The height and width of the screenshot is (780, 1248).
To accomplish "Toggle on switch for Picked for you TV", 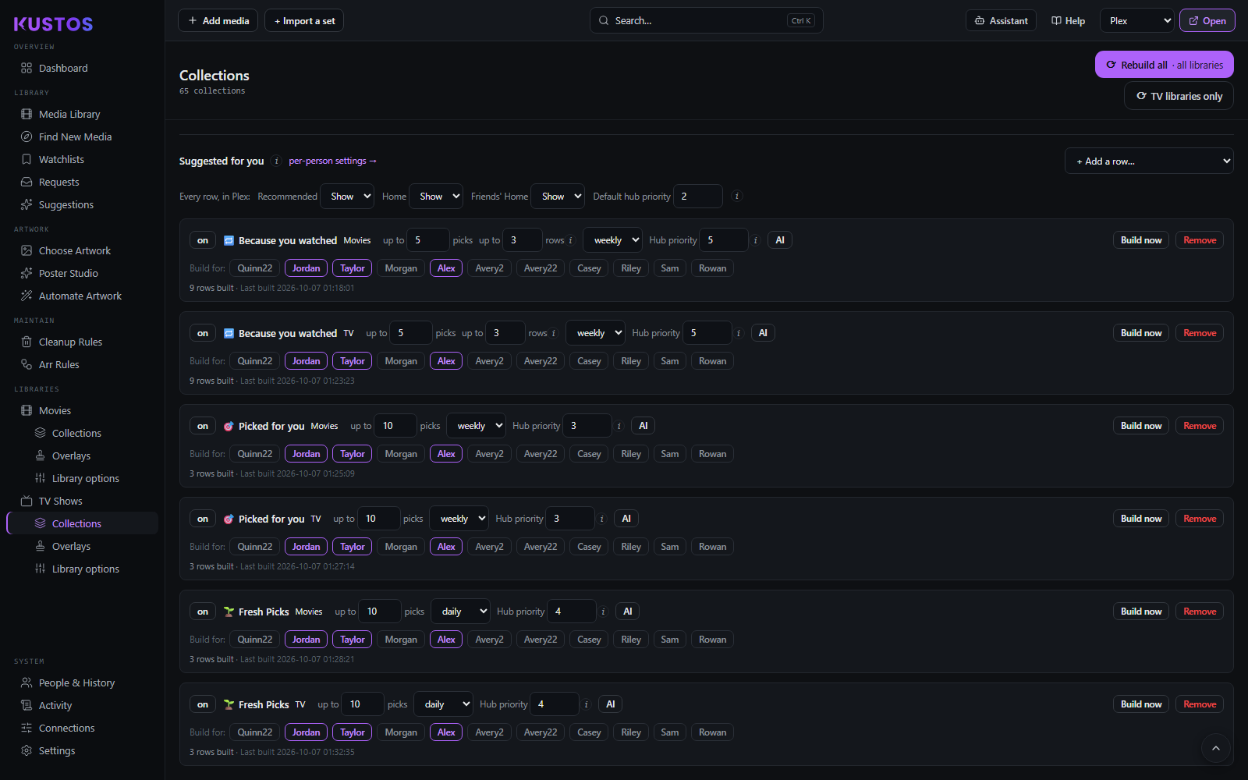I will coord(203,519).
